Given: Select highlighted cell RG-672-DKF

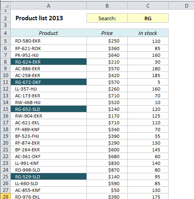Looking at the screenshot, I should (x=48, y=82).
